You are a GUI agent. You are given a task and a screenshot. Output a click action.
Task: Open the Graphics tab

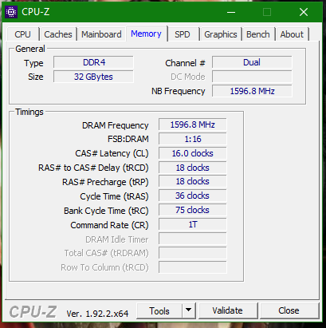[x=221, y=34]
